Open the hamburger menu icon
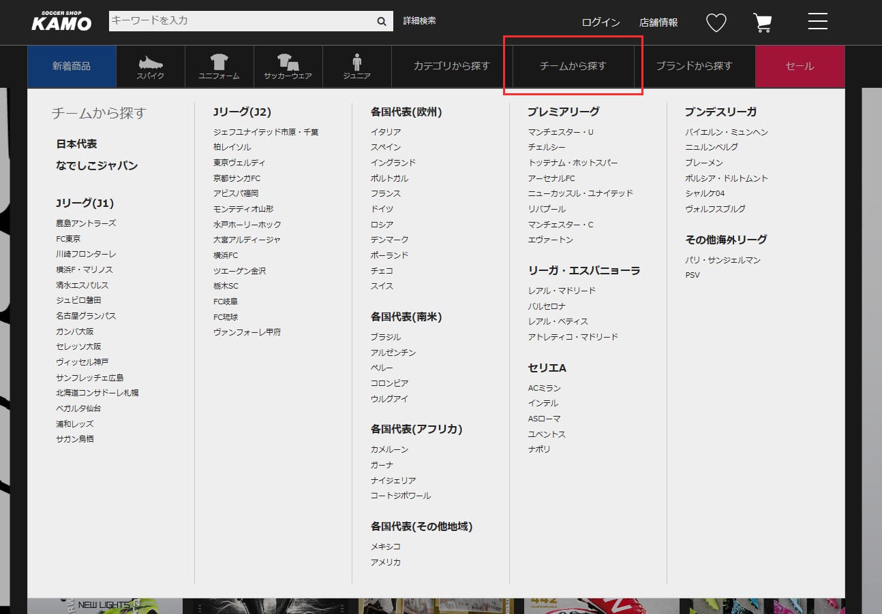Image resolution: width=882 pixels, height=614 pixels. [817, 21]
